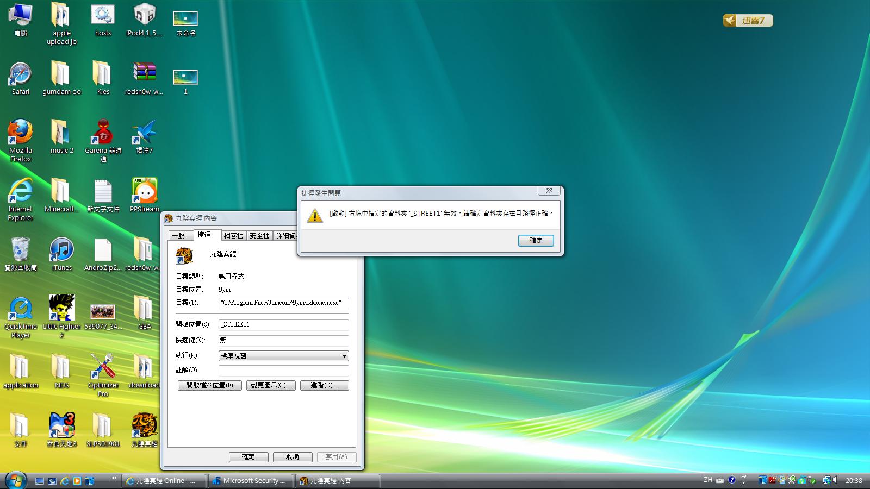Open the Windows Start orb
Screen dimensions: 870x489
click(x=15, y=480)
